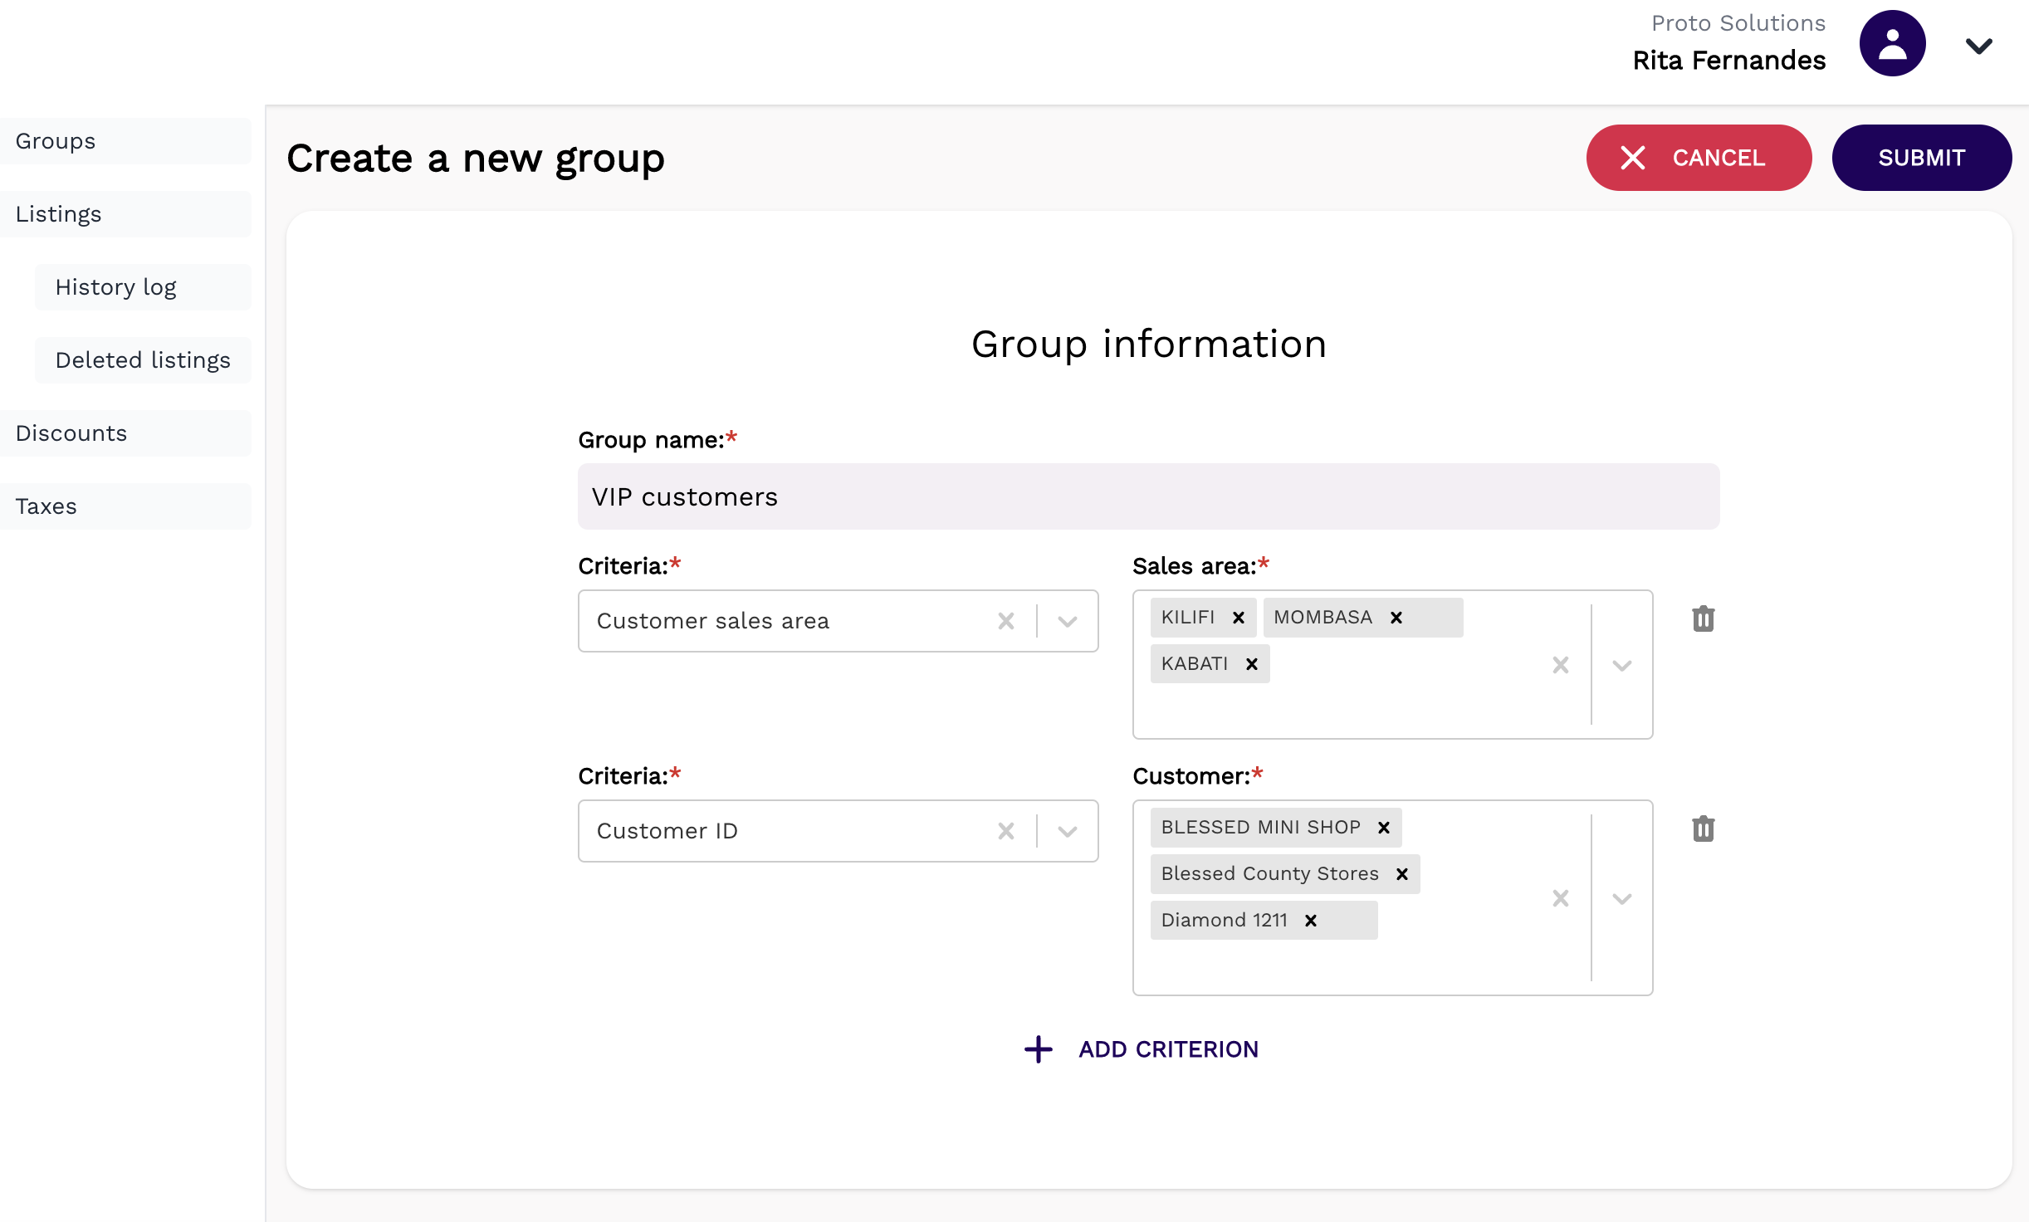
Task: Open the Groups sidebar section
Action: [x=125, y=141]
